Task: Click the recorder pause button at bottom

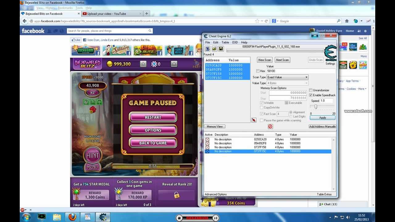Action: coord(216,218)
